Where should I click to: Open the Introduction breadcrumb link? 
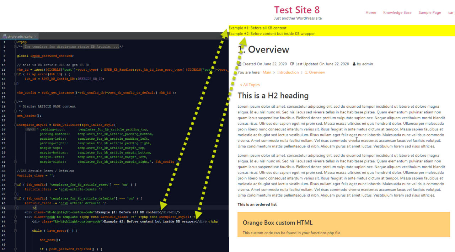288,72
